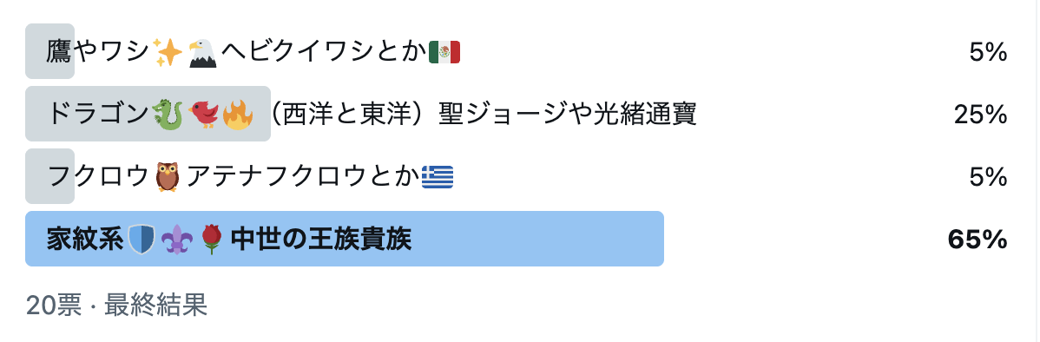The image size is (1040, 342).
Task: Click the sparkles emoji in the eagle option
Action: (x=168, y=52)
